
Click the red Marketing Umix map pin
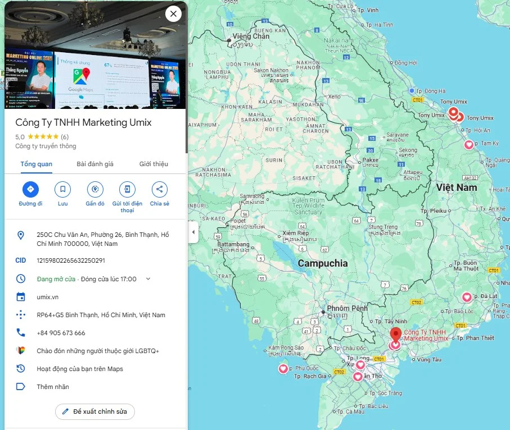[x=395, y=335]
